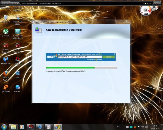This screenshot has width=163, height=130.
Task: Launch Download Master from the desktop
Action: tap(18, 20)
